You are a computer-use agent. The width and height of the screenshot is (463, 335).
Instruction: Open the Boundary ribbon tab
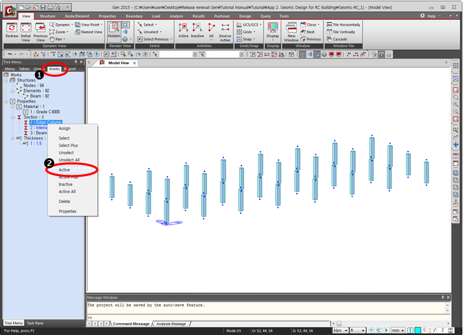pos(134,17)
